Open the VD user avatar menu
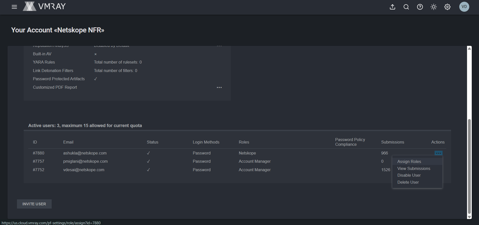The width and height of the screenshot is (479, 225). point(464,7)
